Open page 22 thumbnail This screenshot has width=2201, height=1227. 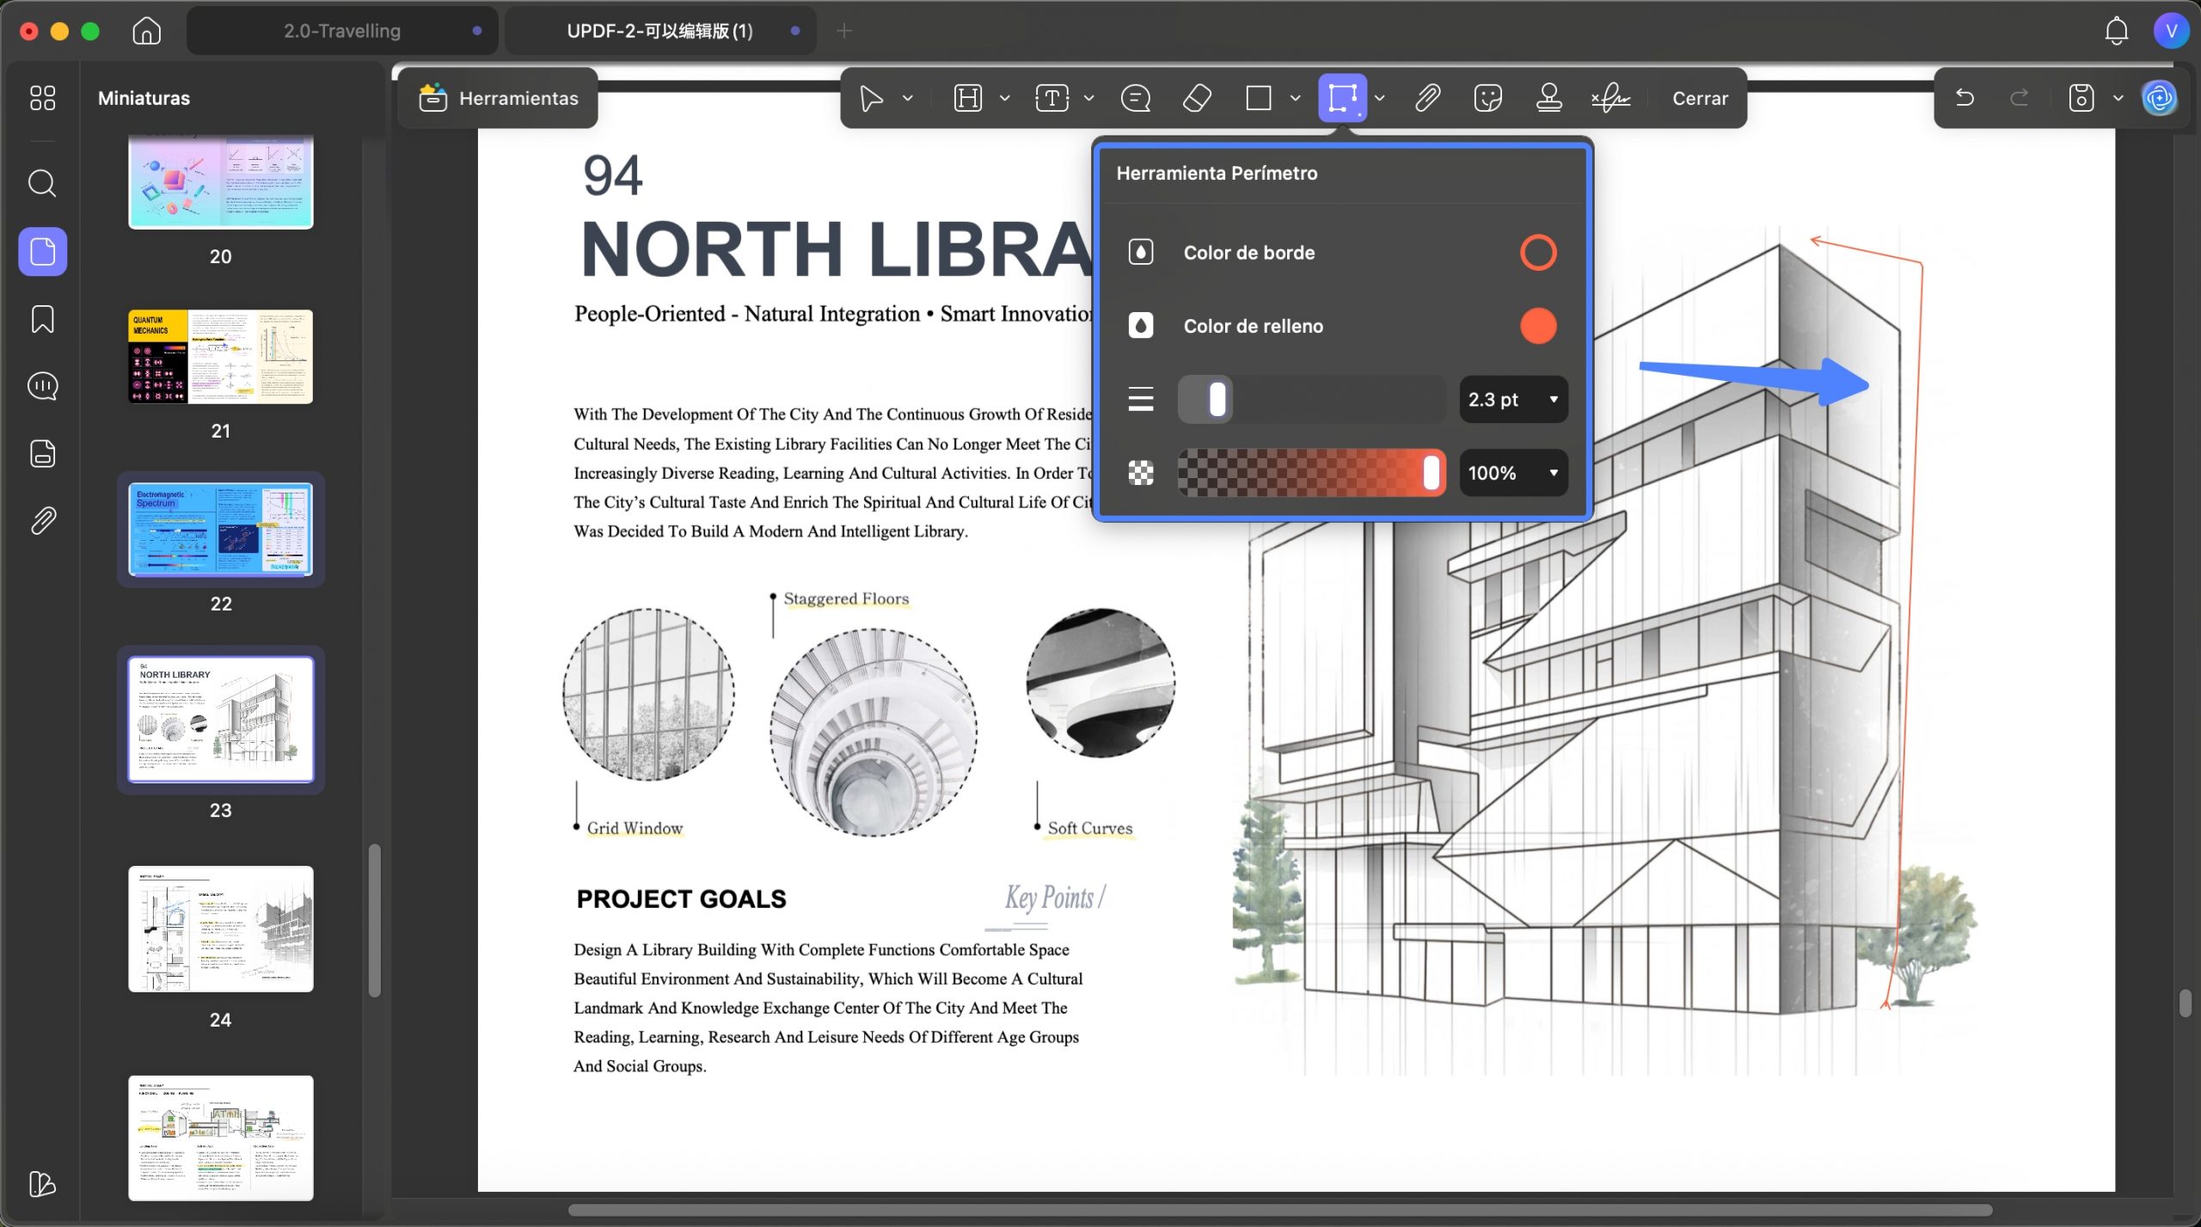click(x=221, y=529)
